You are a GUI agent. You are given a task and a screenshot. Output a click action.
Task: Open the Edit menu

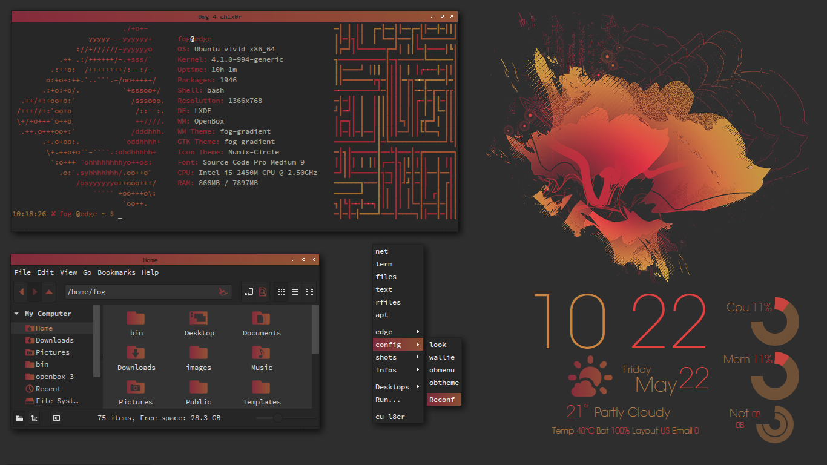coord(45,272)
